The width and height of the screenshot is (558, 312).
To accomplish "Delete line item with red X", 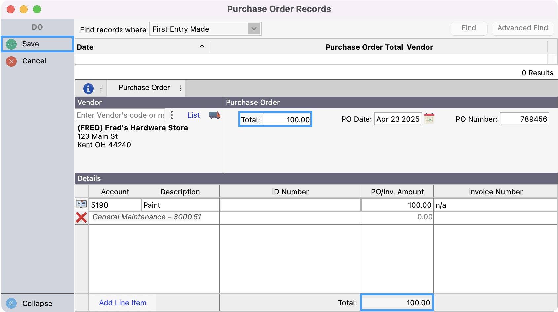I will (81, 217).
